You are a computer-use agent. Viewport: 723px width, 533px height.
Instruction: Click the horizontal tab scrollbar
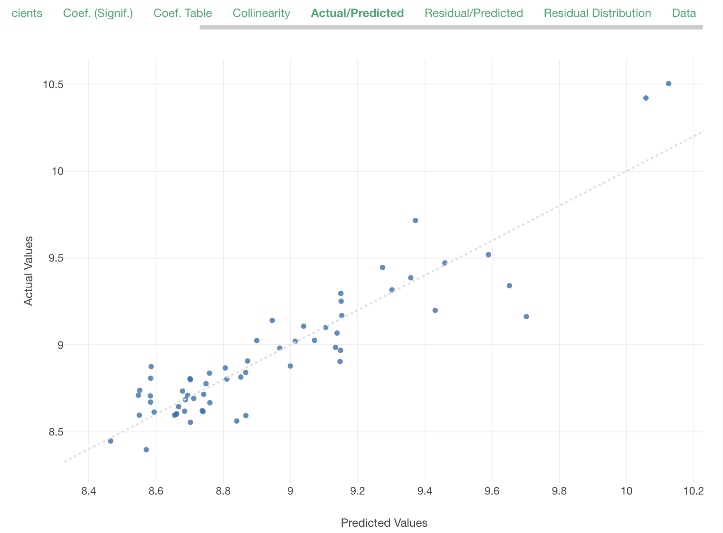[x=451, y=27]
